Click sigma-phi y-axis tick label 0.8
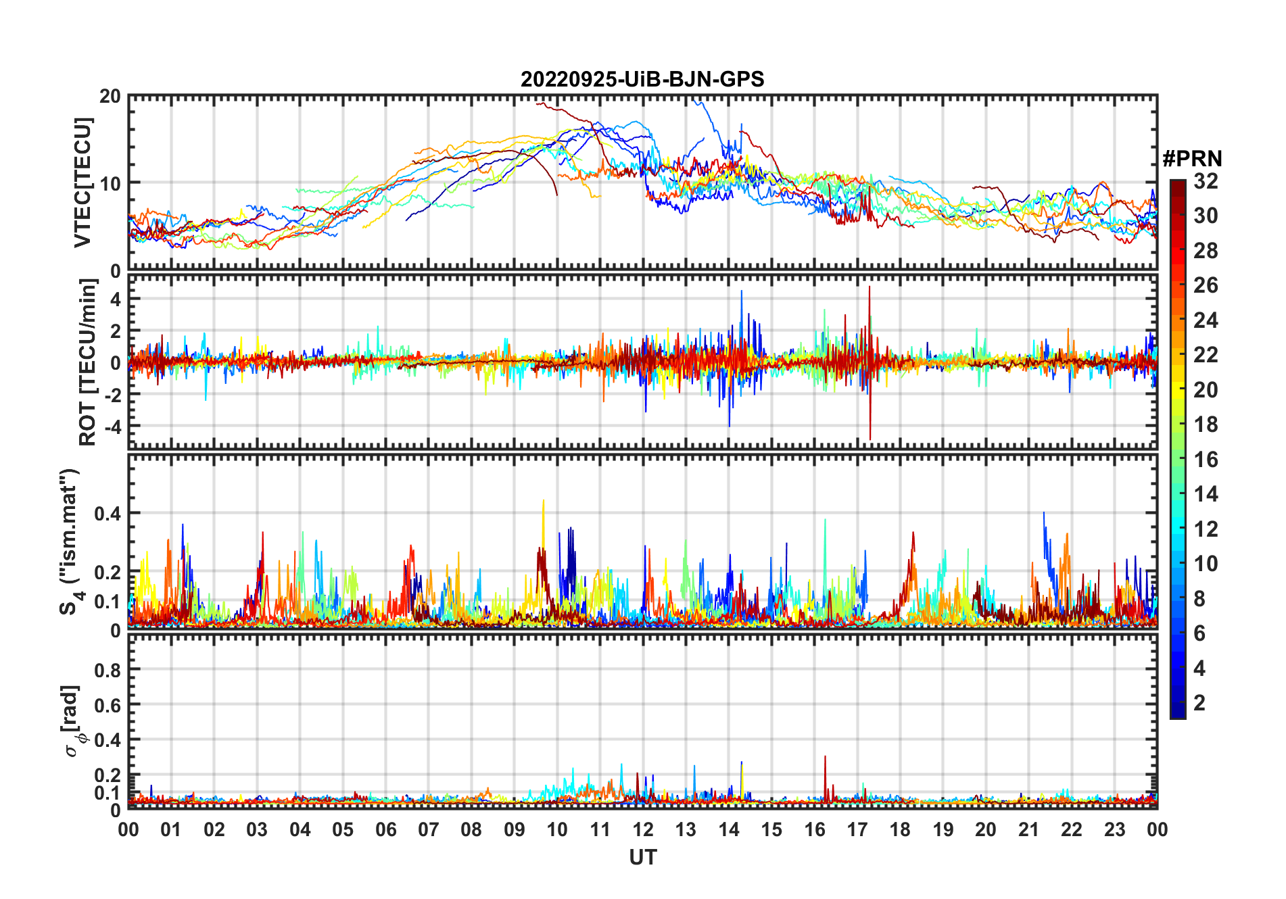Image resolution: width=1286 pixels, height=899 pixels. point(108,670)
